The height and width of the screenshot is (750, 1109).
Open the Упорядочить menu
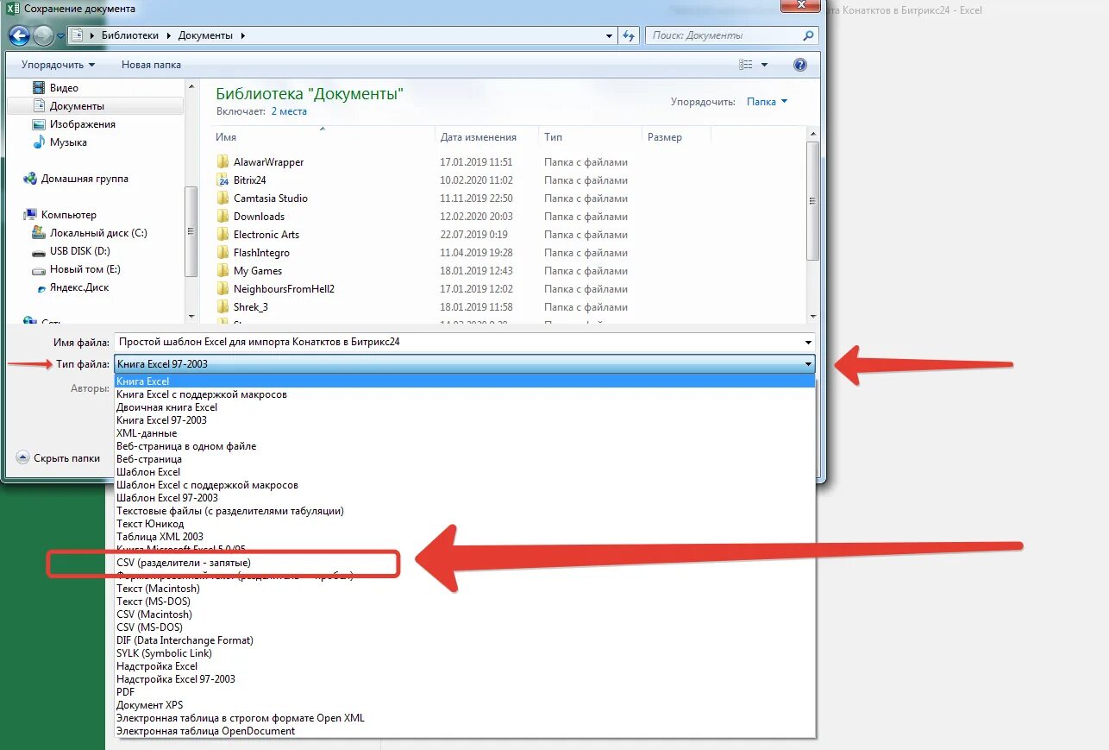pyautogui.click(x=58, y=65)
